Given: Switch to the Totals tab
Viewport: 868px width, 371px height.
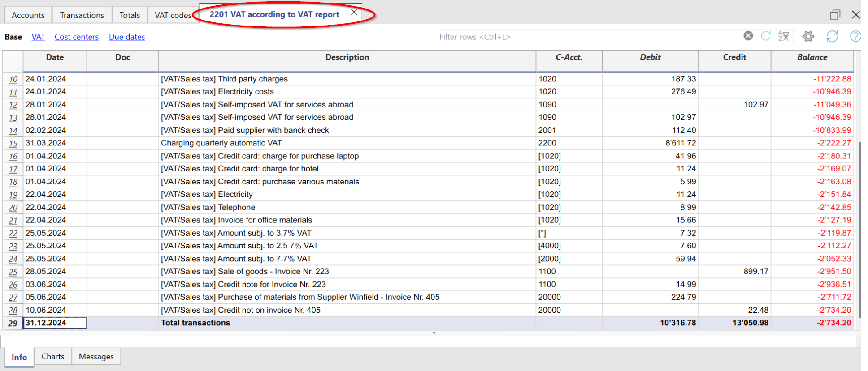Looking at the screenshot, I should click(x=130, y=15).
